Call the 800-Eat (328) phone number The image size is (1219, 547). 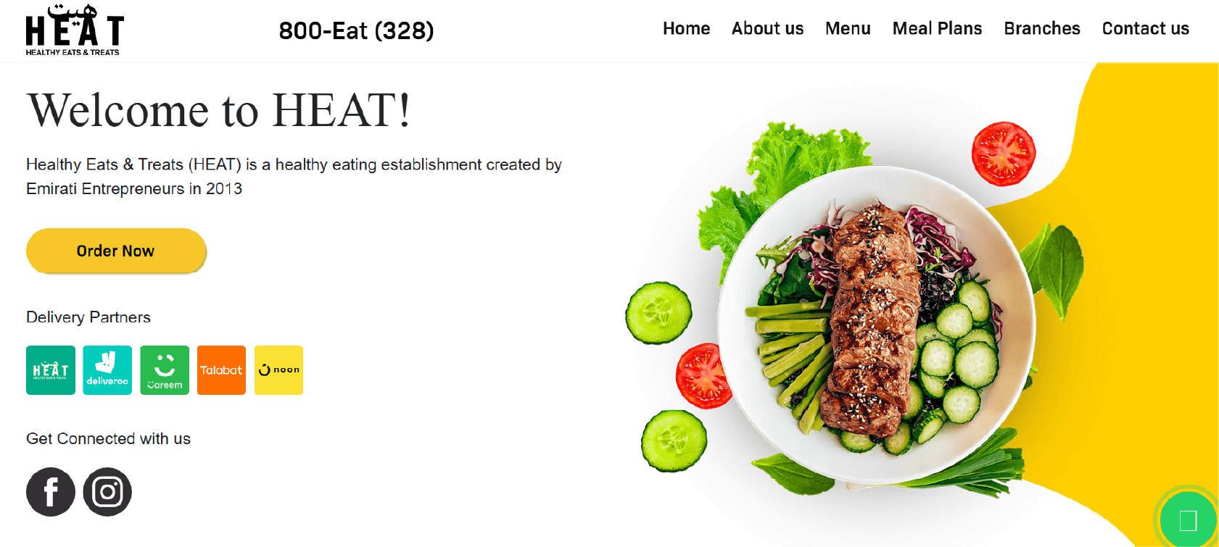click(356, 30)
